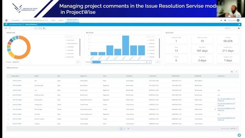Open linked PDF in Training issue row
This screenshot has height=138, width=245.
[x=226, y=105]
